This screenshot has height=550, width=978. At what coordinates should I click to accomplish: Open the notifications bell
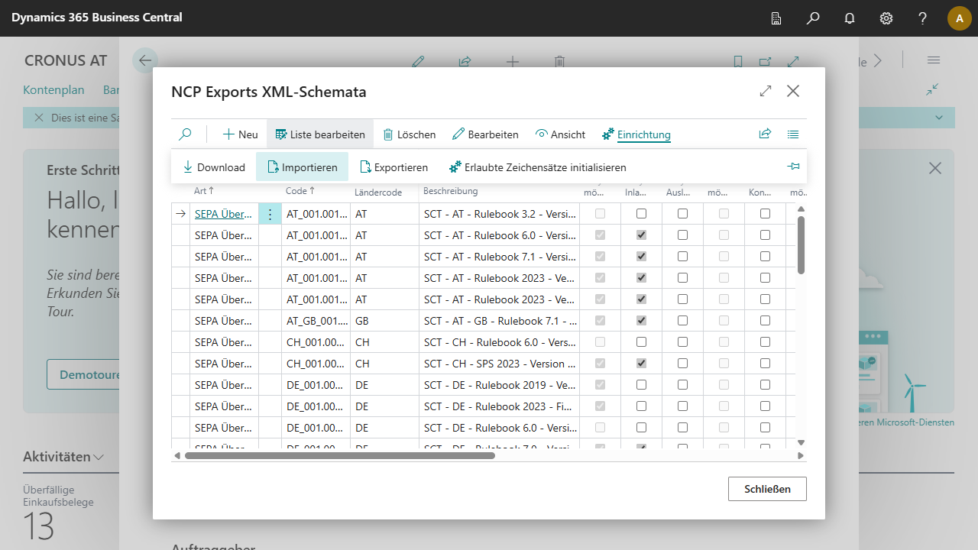coord(850,18)
